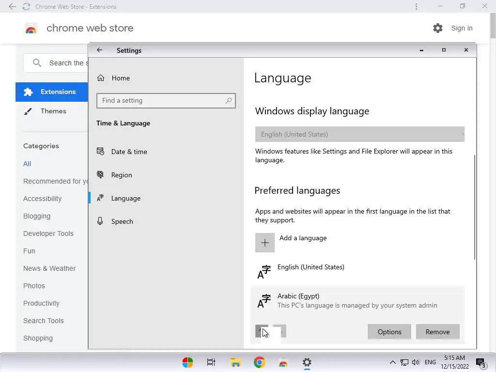The width and height of the screenshot is (496, 372).
Task: Switch to Chrome Web Store taskbar app
Action: [x=283, y=362]
